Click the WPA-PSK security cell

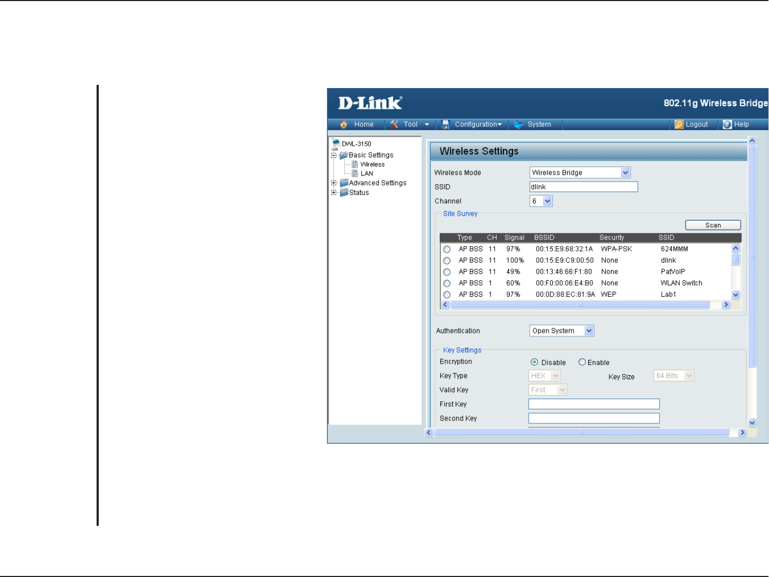tap(616, 249)
